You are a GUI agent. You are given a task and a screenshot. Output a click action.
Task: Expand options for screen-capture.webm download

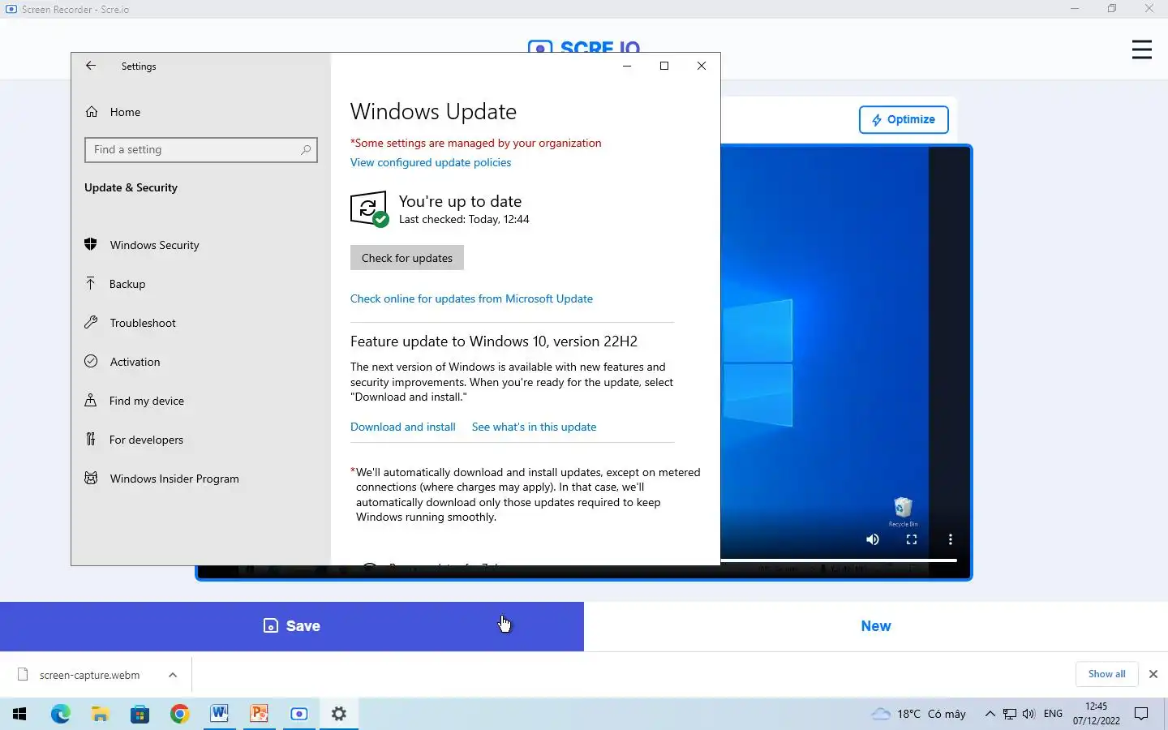point(173,675)
